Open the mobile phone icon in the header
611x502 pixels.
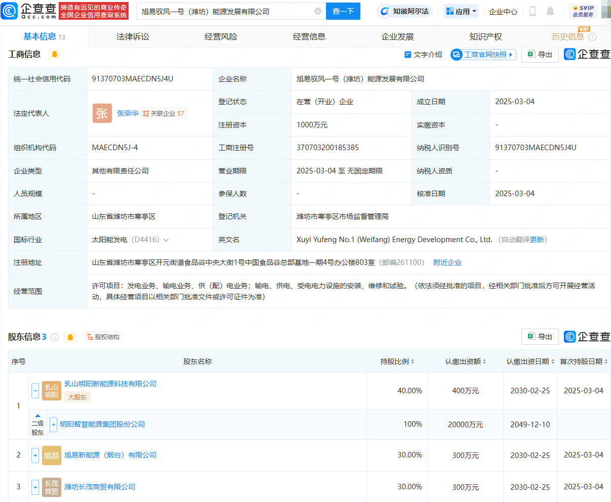pos(533,11)
